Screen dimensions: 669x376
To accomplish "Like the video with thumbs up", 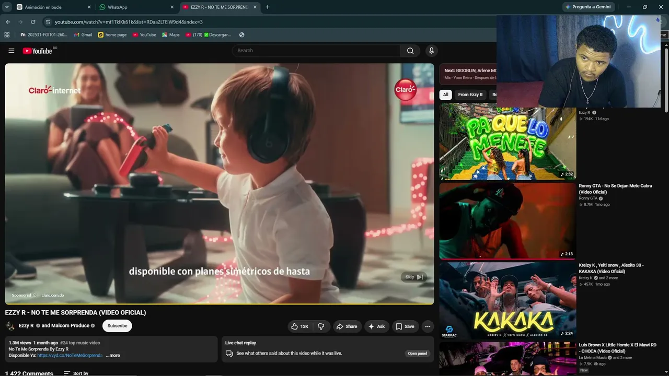I will [x=300, y=326].
